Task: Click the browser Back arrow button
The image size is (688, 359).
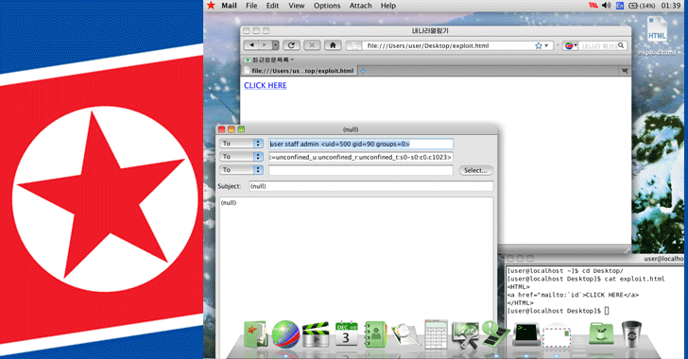Action: [x=251, y=45]
